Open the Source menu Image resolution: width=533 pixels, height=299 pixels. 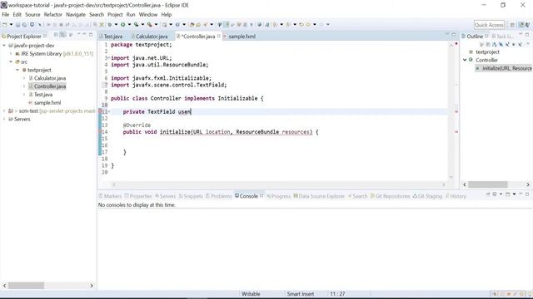32,15
